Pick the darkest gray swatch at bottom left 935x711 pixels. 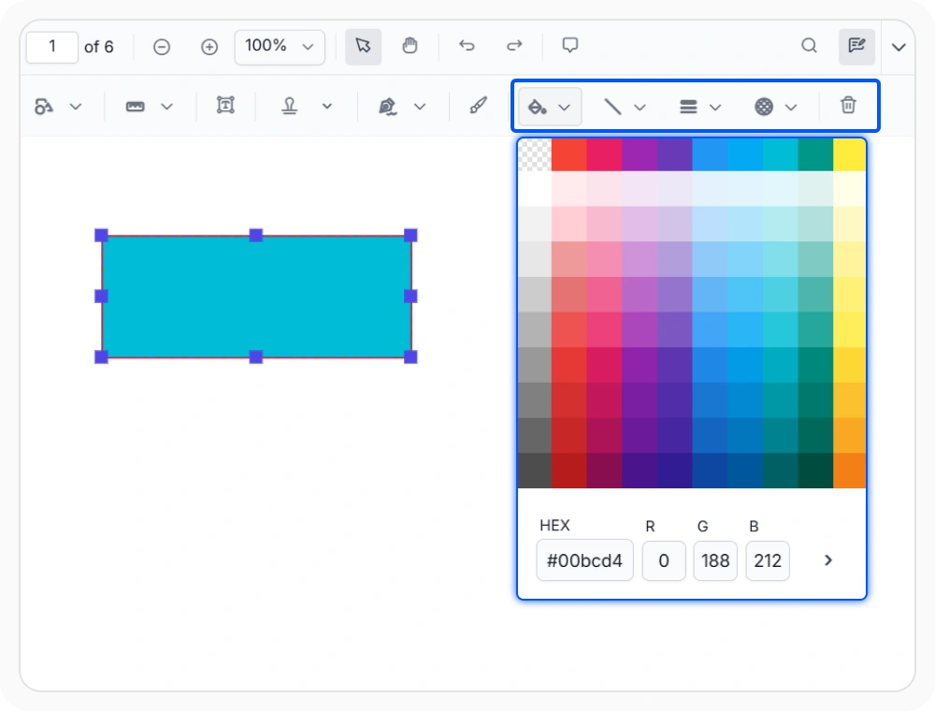tap(535, 471)
